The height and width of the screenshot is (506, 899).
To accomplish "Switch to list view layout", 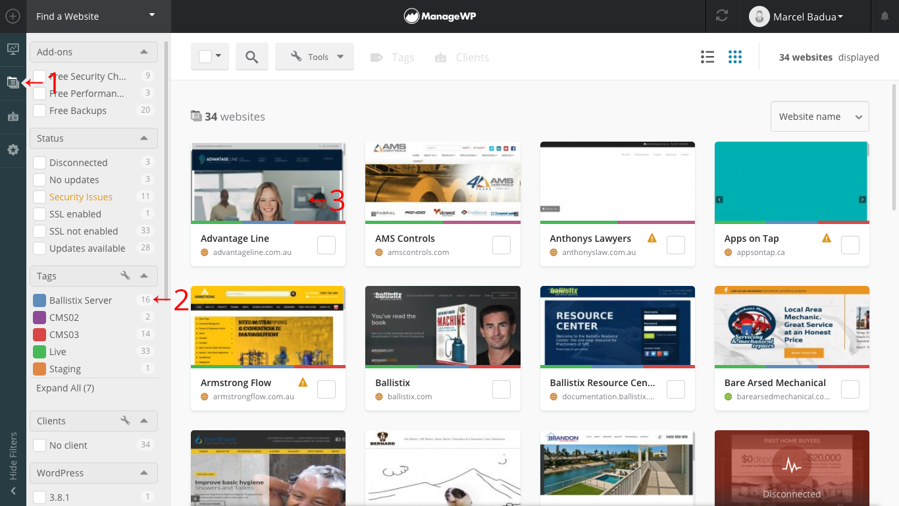I will (707, 57).
